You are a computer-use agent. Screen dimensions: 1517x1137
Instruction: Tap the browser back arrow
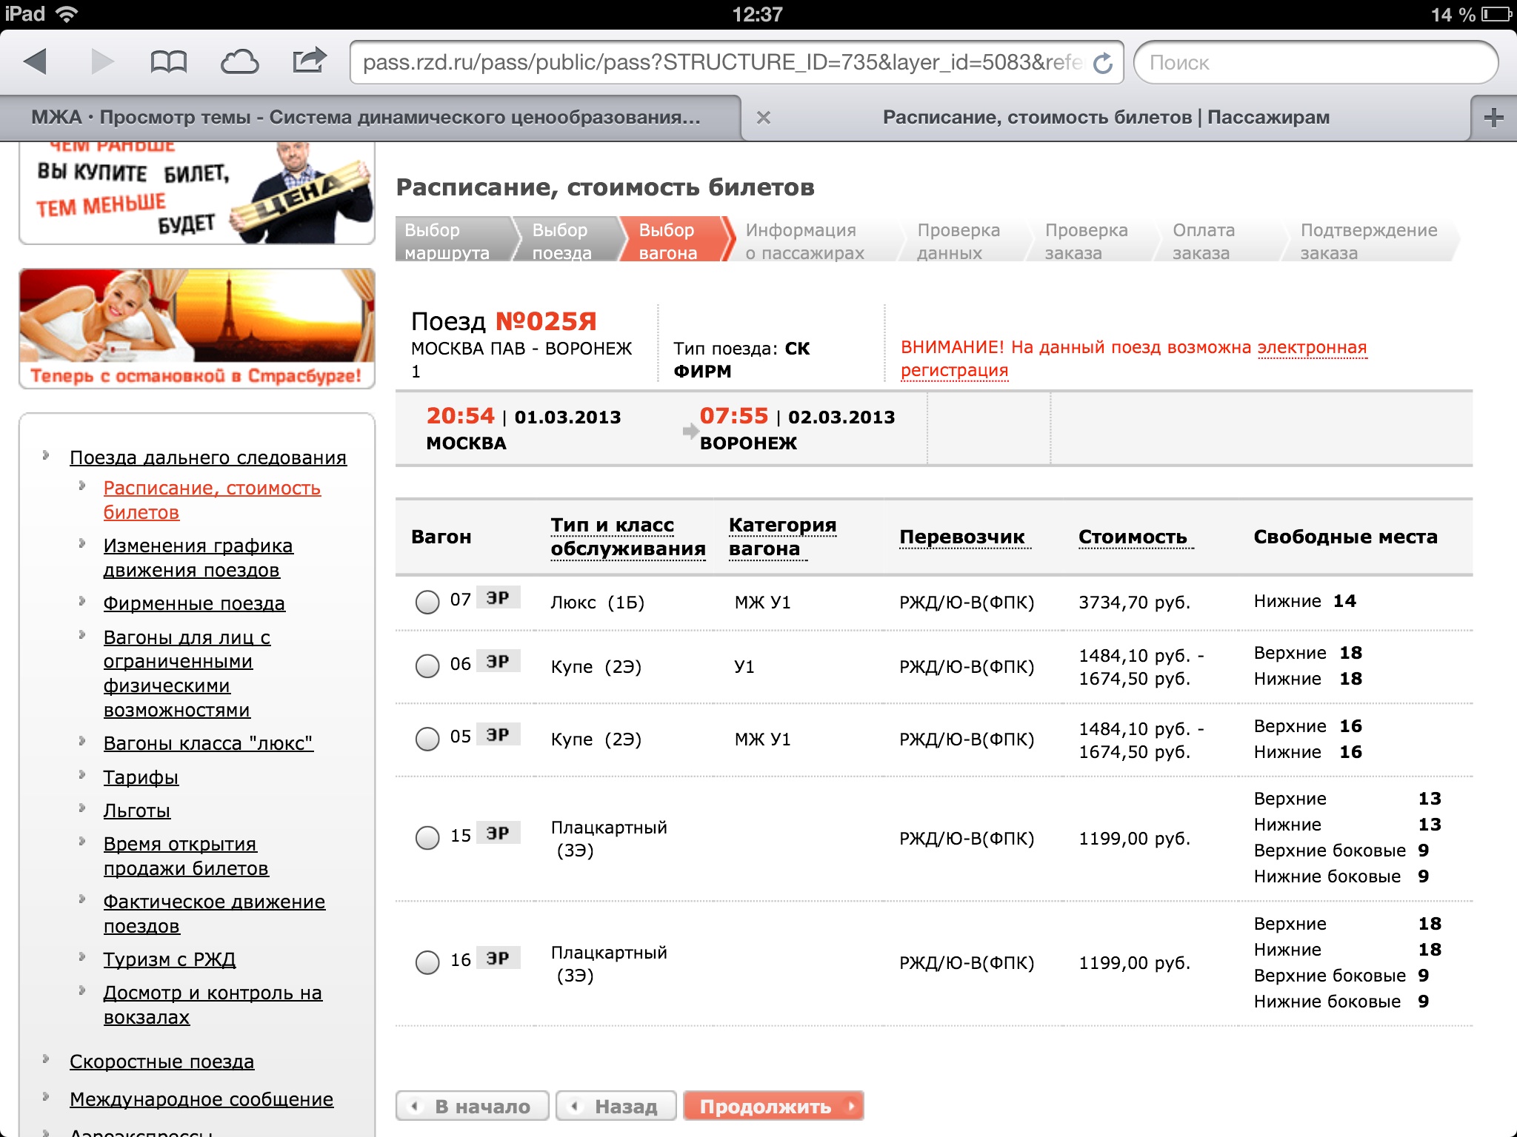click(x=36, y=61)
